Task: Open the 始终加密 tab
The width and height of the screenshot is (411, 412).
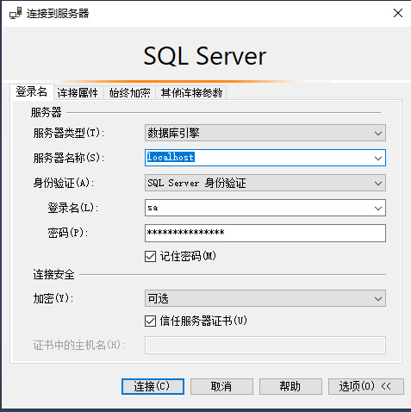Action: point(129,93)
